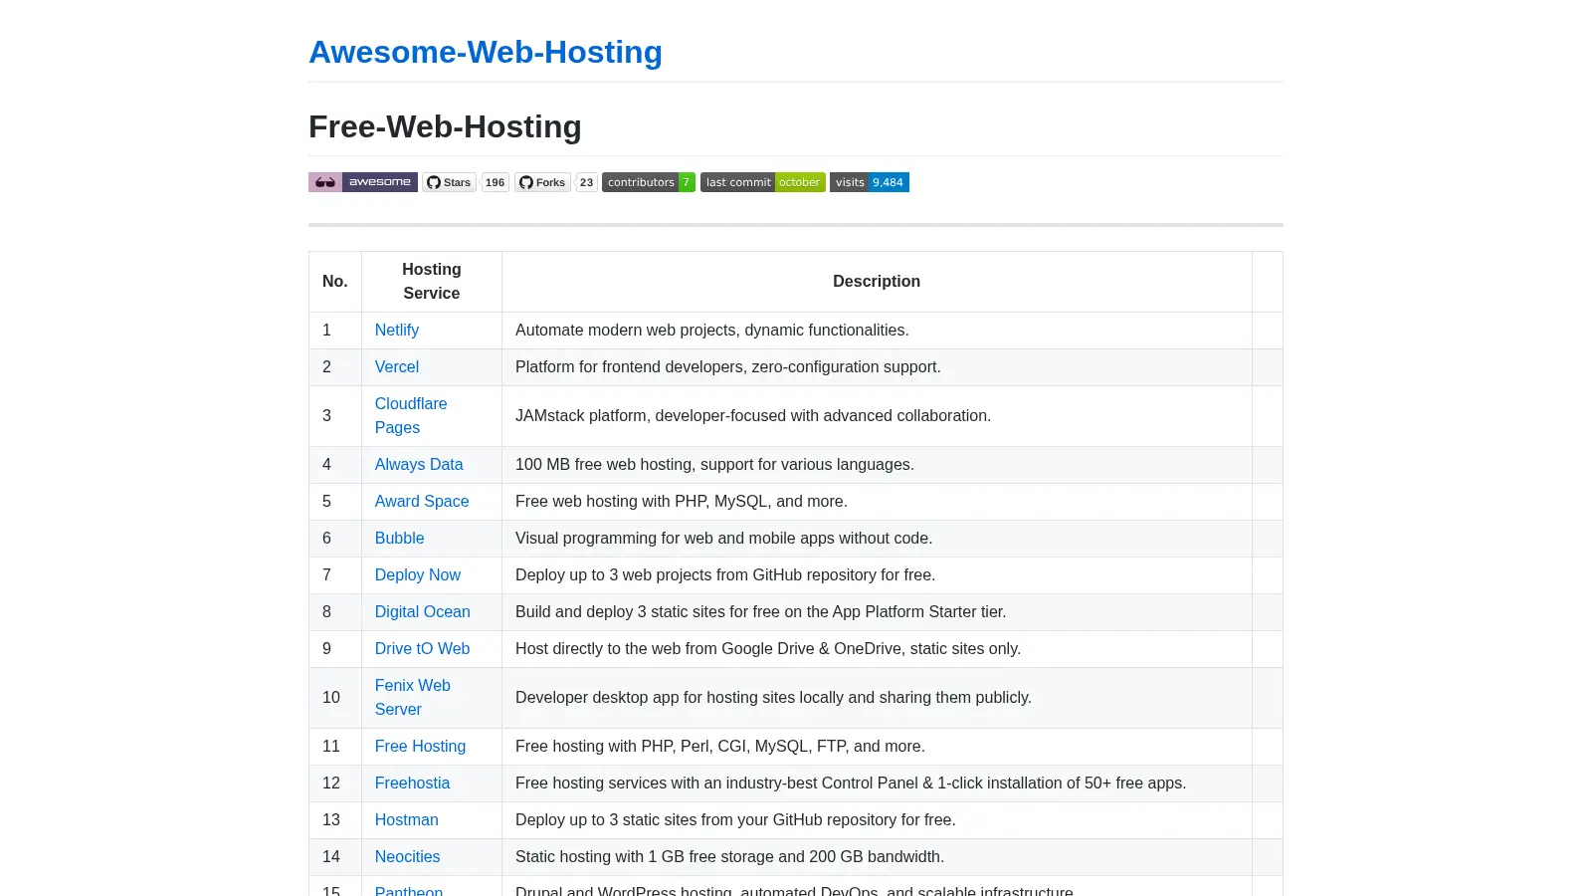Select 'Static hosting with 1 GB free storage' text

point(730,856)
